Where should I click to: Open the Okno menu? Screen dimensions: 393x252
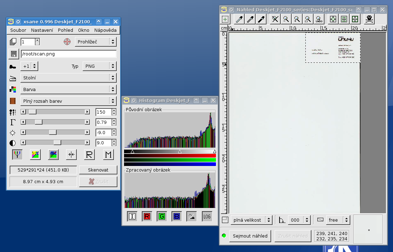click(x=84, y=30)
